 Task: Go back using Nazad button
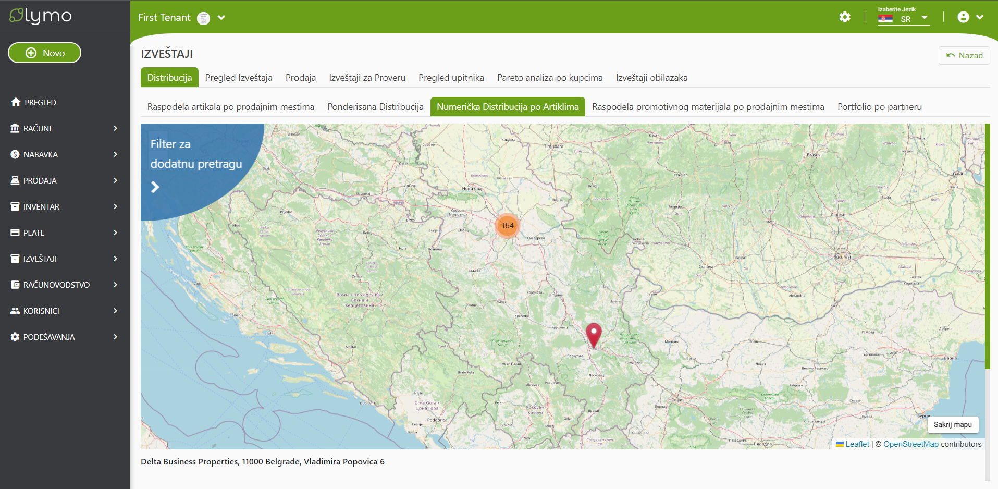tap(964, 55)
